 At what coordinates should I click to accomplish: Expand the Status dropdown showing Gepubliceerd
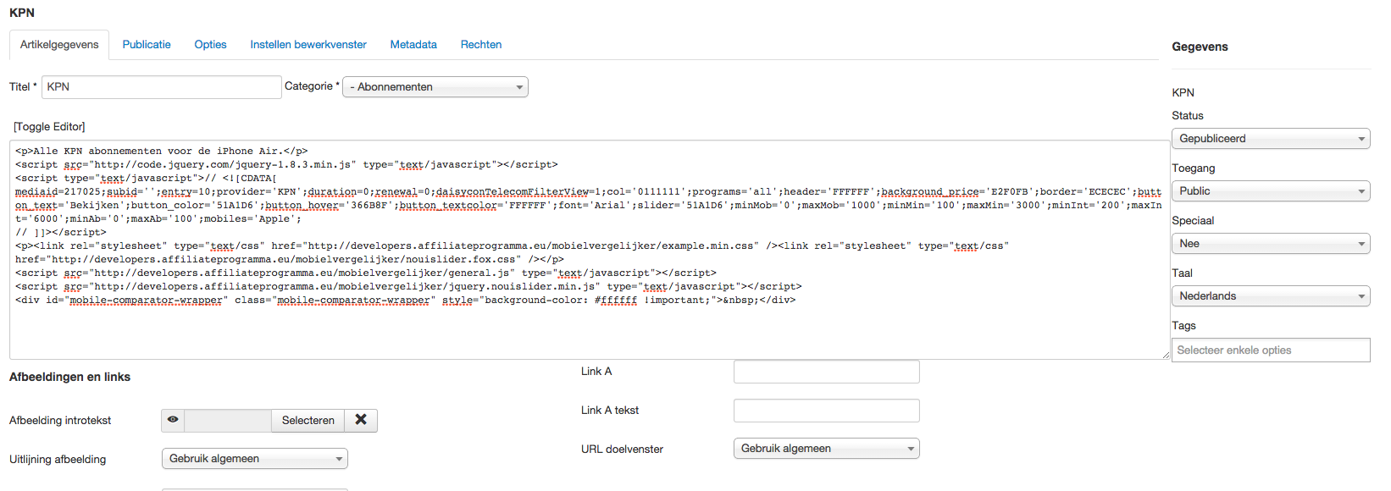1271,139
